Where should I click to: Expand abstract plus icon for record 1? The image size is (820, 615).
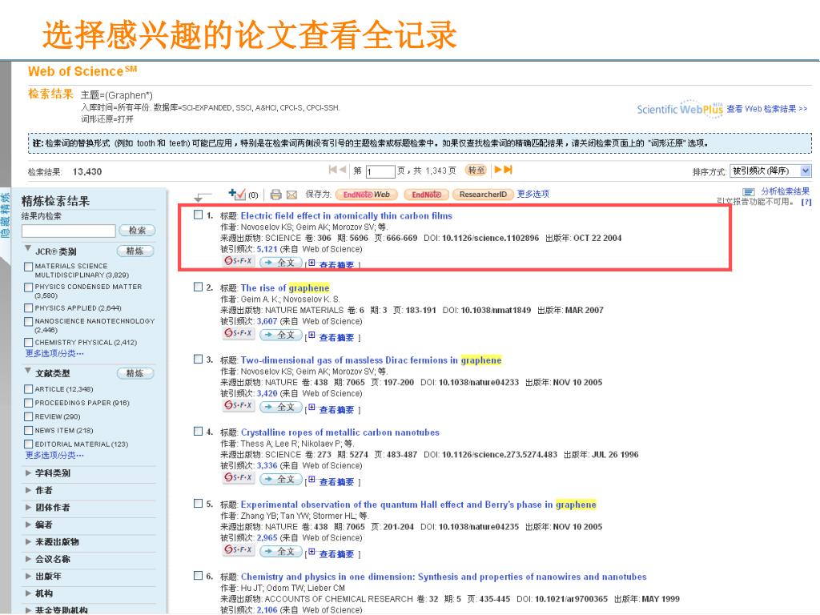[x=312, y=263]
